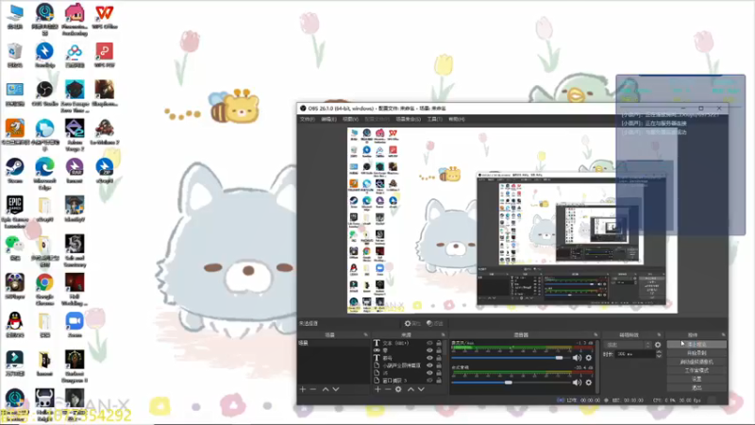Undock Scenes panel via header pop-out icon
The image size is (755, 425).
point(365,334)
